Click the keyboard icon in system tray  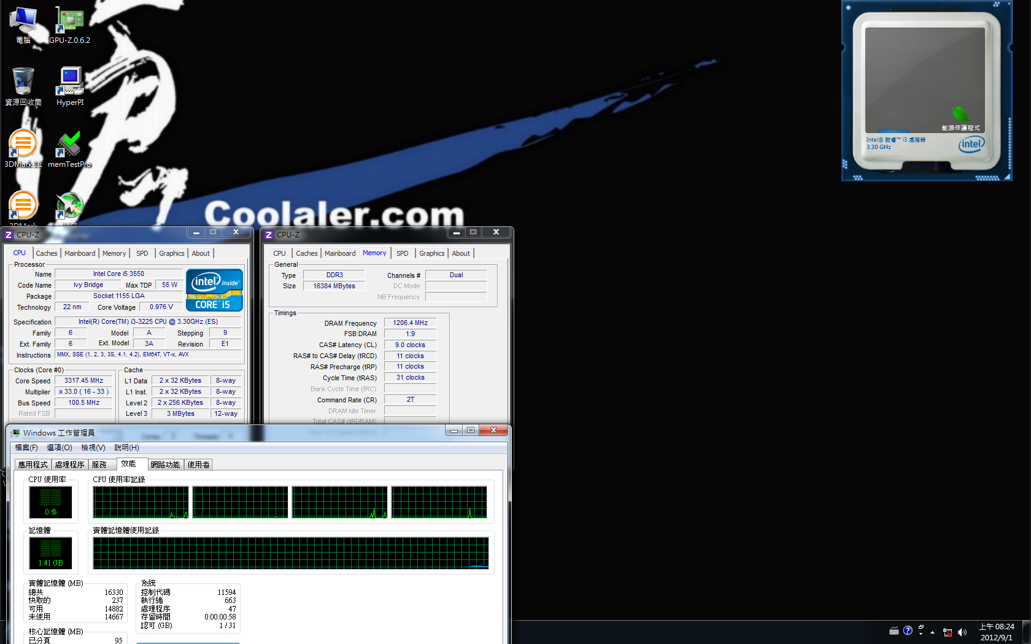coord(894,631)
